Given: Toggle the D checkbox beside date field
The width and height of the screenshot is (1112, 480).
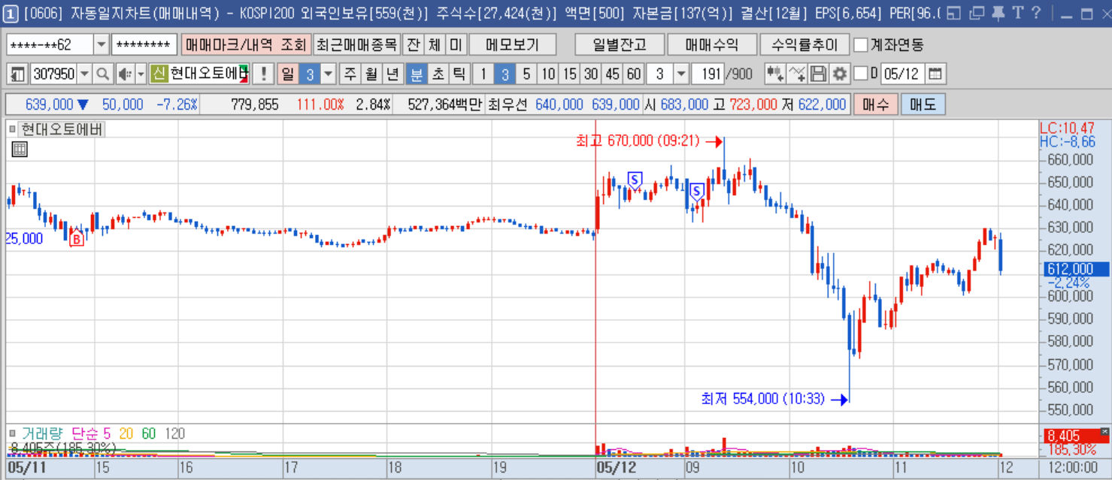Looking at the screenshot, I should click(x=862, y=74).
